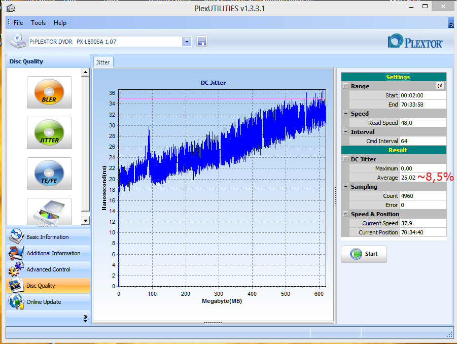Open the Help menu
This screenshot has height=344, width=457.
60,23
